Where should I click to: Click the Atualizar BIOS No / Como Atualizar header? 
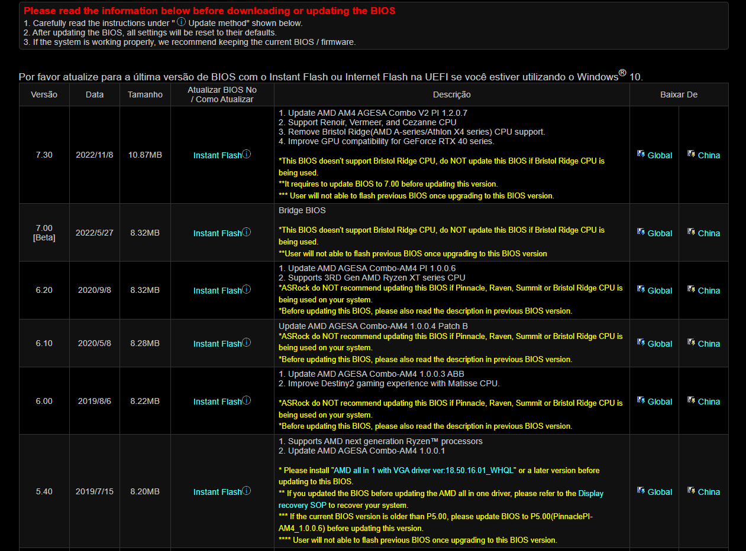tap(222, 94)
